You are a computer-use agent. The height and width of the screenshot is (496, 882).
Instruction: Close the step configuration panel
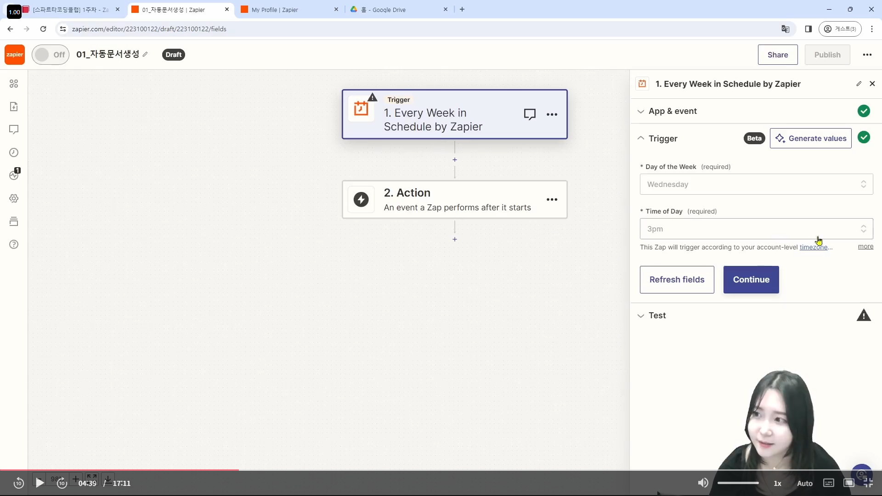point(872,84)
